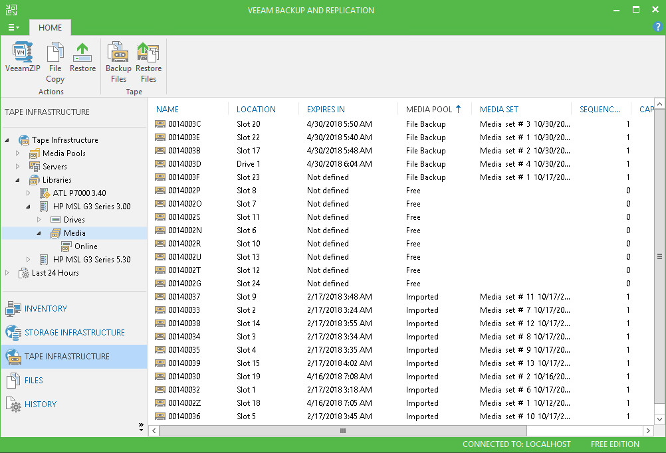The height and width of the screenshot is (453, 666).
Task: Select tape 00140033 row name
Action: pyautogui.click(x=184, y=310)
